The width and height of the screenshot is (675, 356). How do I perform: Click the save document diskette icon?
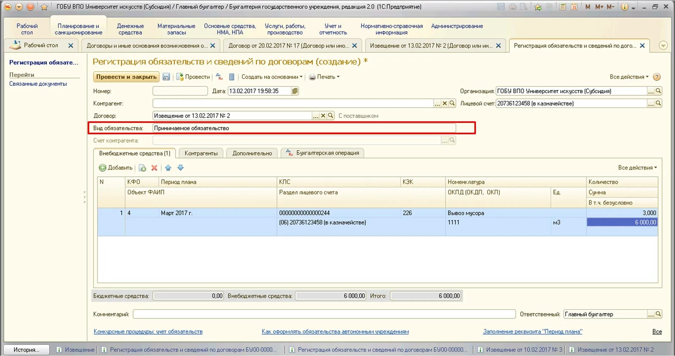coord(166,77)
